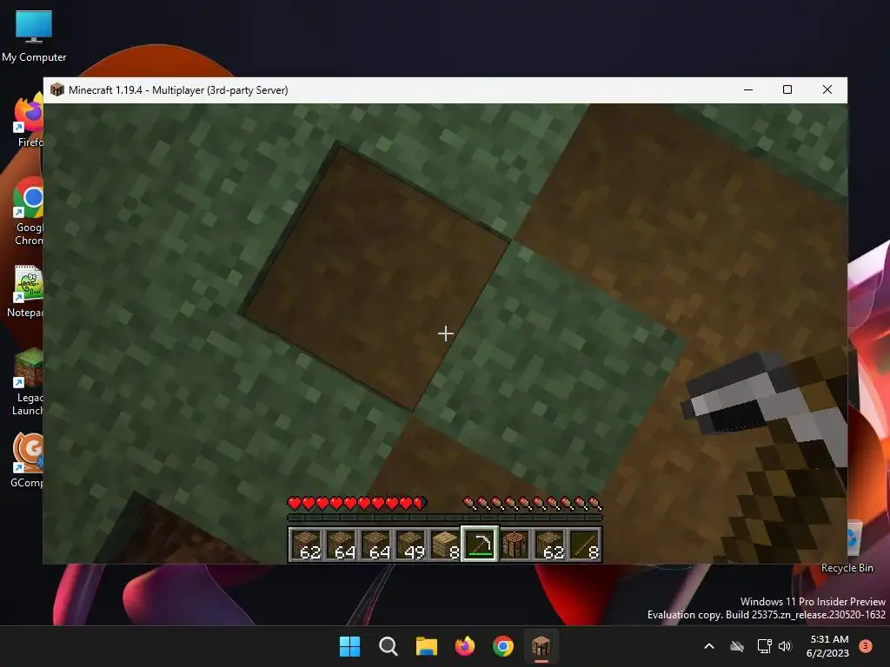Select the oak planks stack of 8
The image size is (890, 667).
446,545
